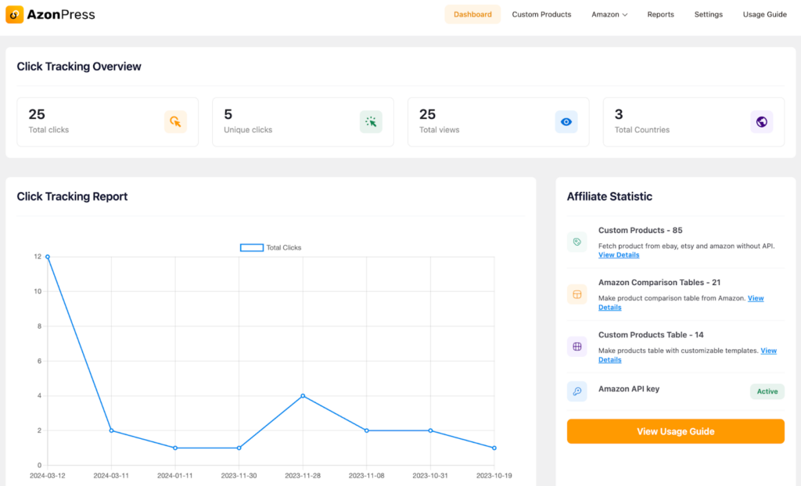Click the AzonPress logo icon
Image resolution: width=801 pixels, height=486 pixels.
point(14,14)
